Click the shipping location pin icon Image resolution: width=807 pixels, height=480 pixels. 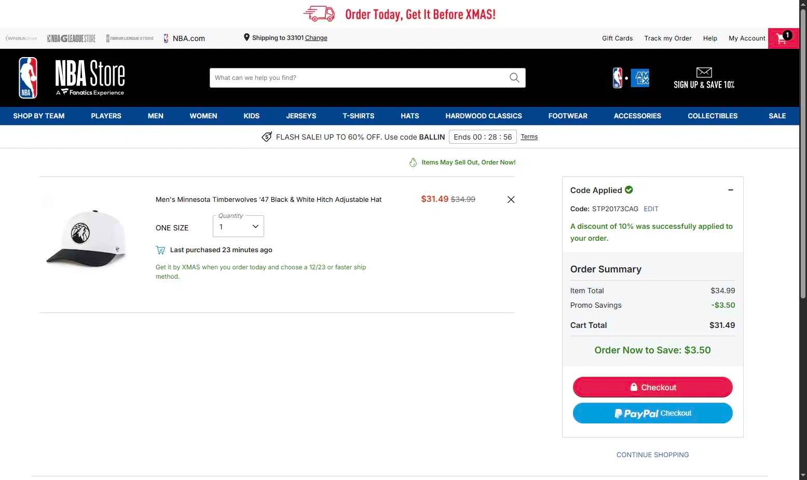[247, 37]
